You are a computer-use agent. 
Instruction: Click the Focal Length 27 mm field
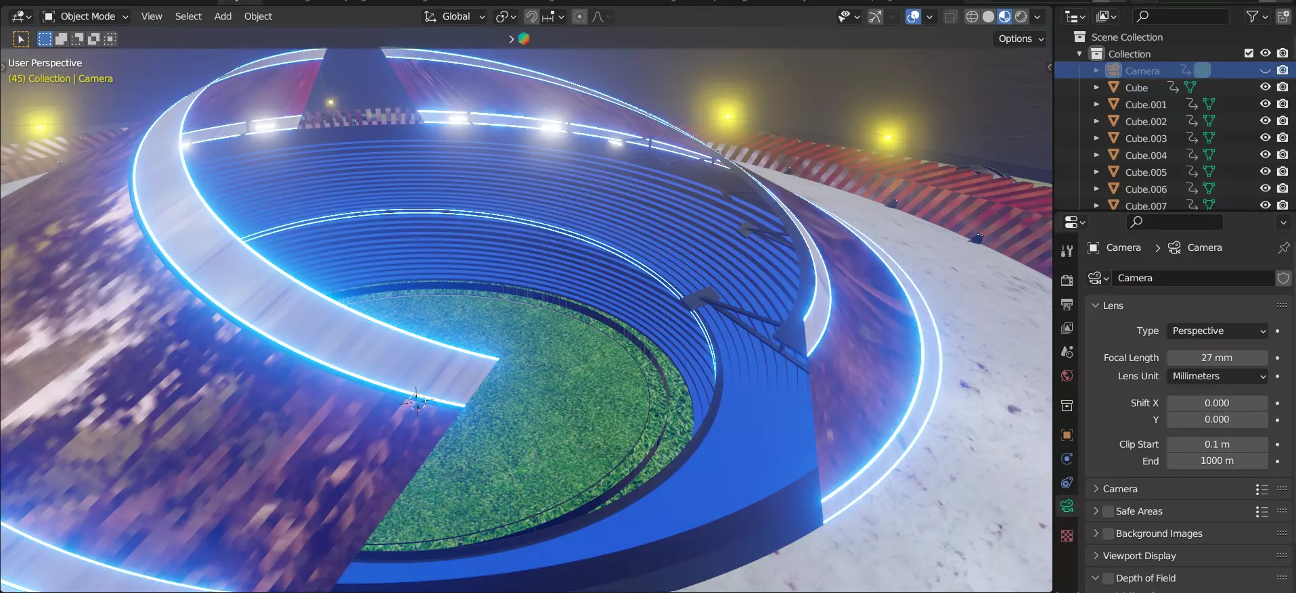1217,358
